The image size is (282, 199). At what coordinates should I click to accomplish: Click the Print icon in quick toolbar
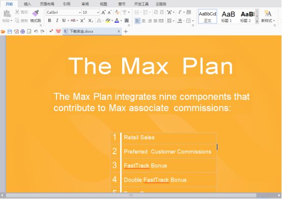click(23, 32)
